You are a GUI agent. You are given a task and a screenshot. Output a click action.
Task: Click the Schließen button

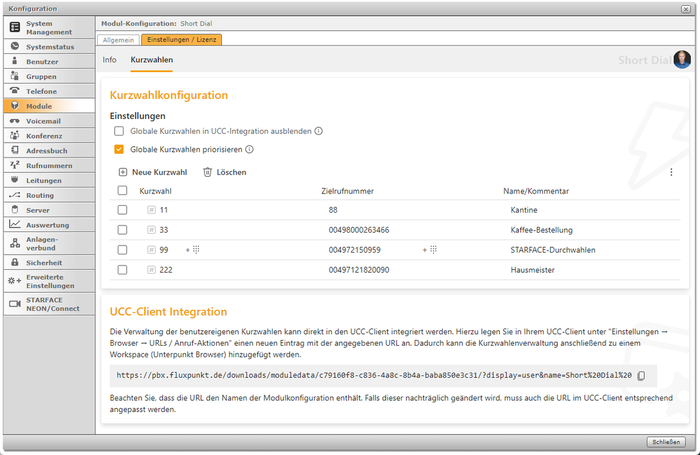pyautogui.click(x=666, y=442)
